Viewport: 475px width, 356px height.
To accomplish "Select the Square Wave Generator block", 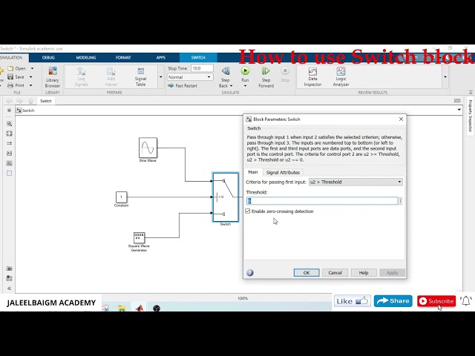I will point(139,237).
